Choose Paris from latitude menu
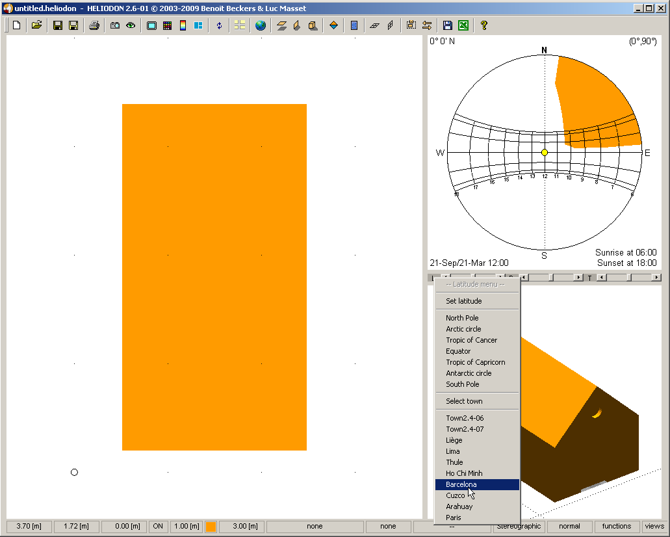 coord(477,517)
